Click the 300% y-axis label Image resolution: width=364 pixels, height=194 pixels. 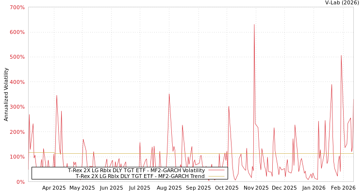click(x=17, y=107)
